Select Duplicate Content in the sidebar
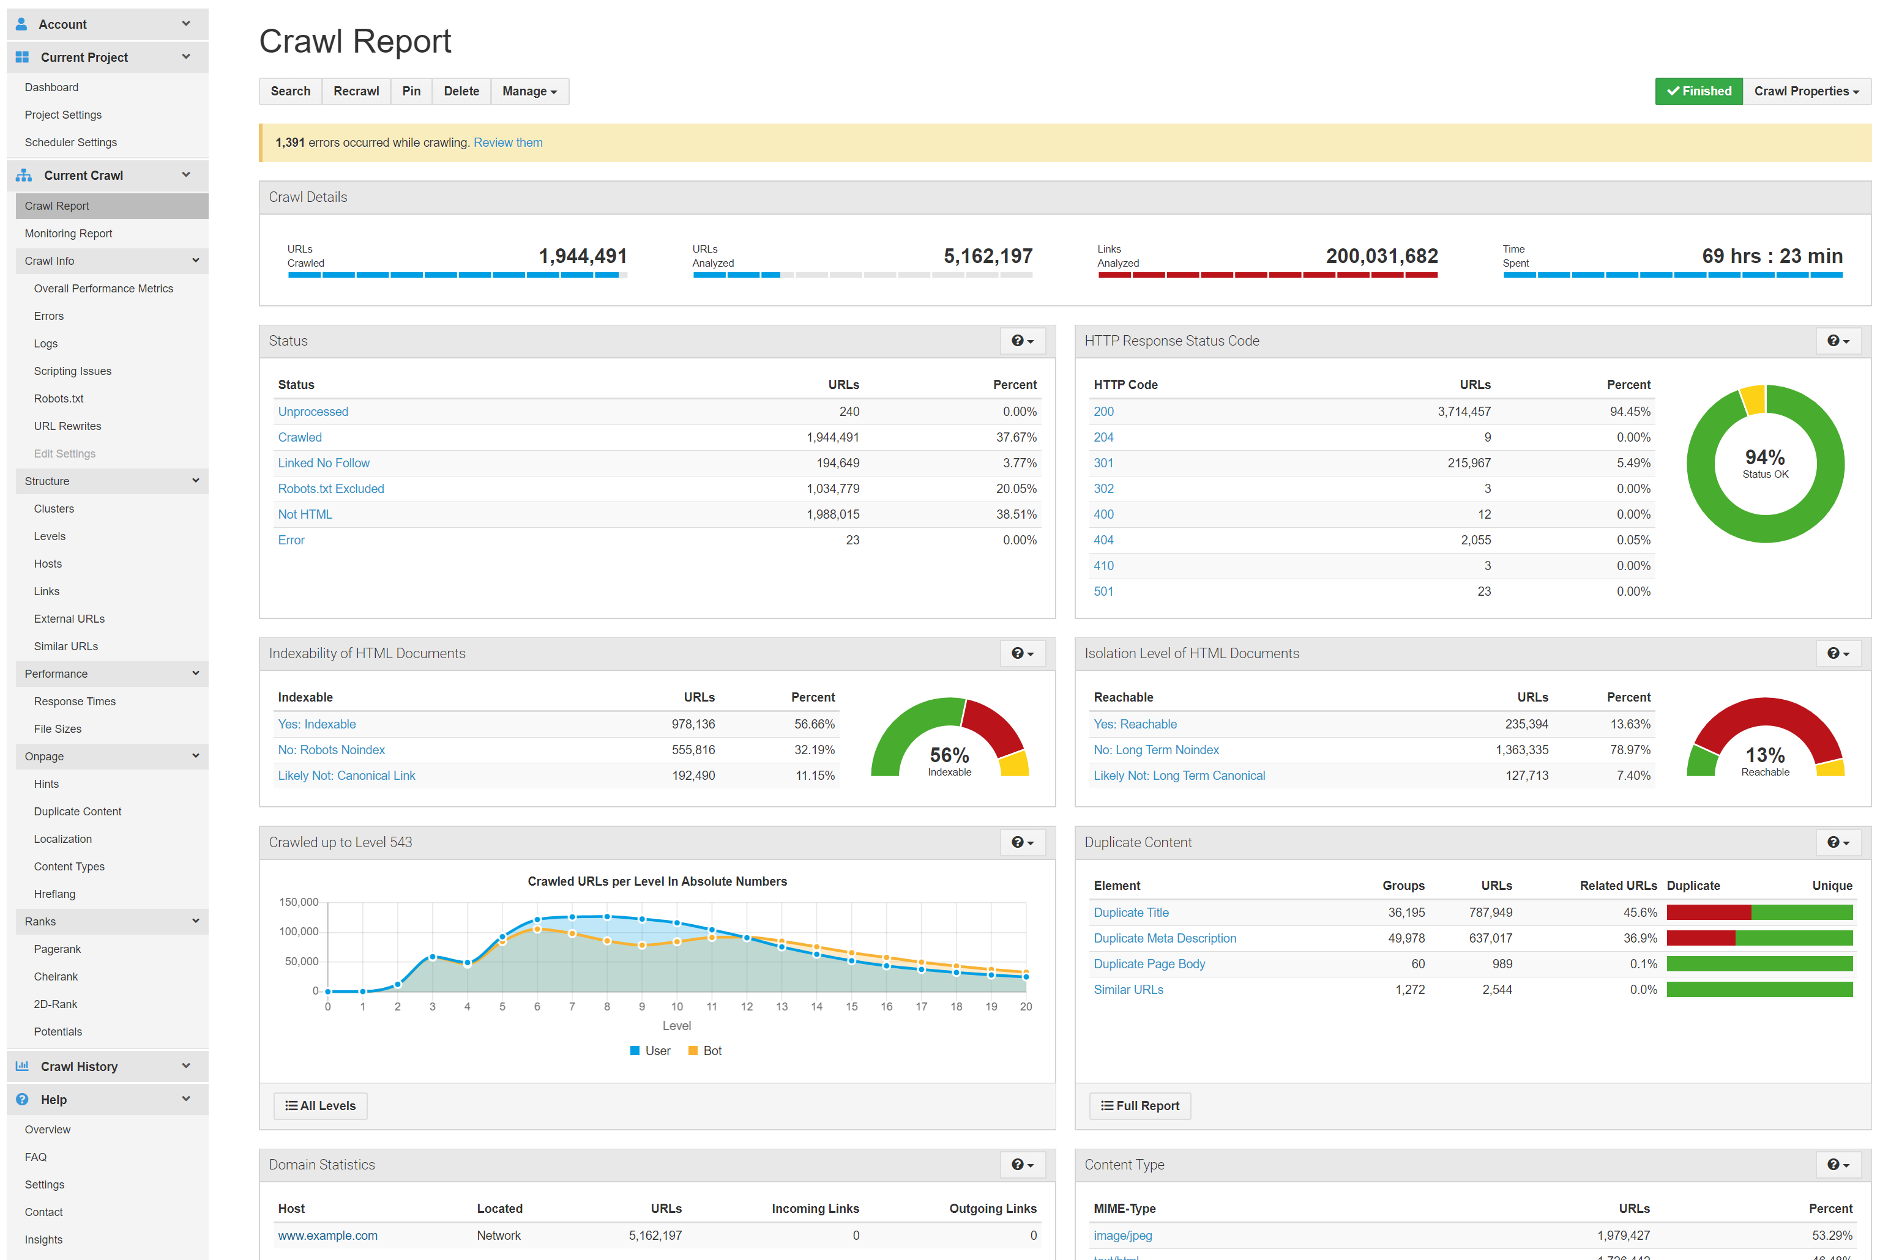This screenshot has height=1260, width=1880. [x=77, y=811]
